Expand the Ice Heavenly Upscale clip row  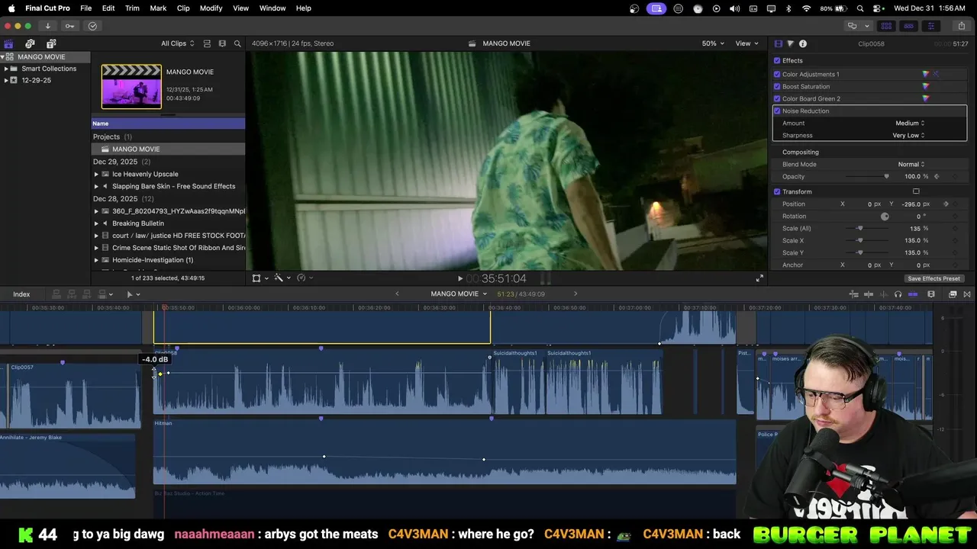[96, 175]
